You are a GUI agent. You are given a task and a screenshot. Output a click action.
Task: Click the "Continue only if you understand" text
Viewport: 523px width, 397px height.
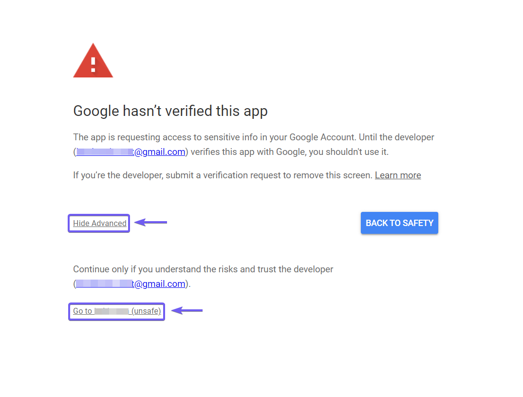coord(146,269)
